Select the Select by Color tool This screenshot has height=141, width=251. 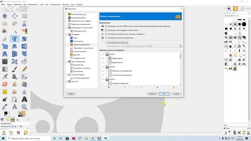pos(24,31)
